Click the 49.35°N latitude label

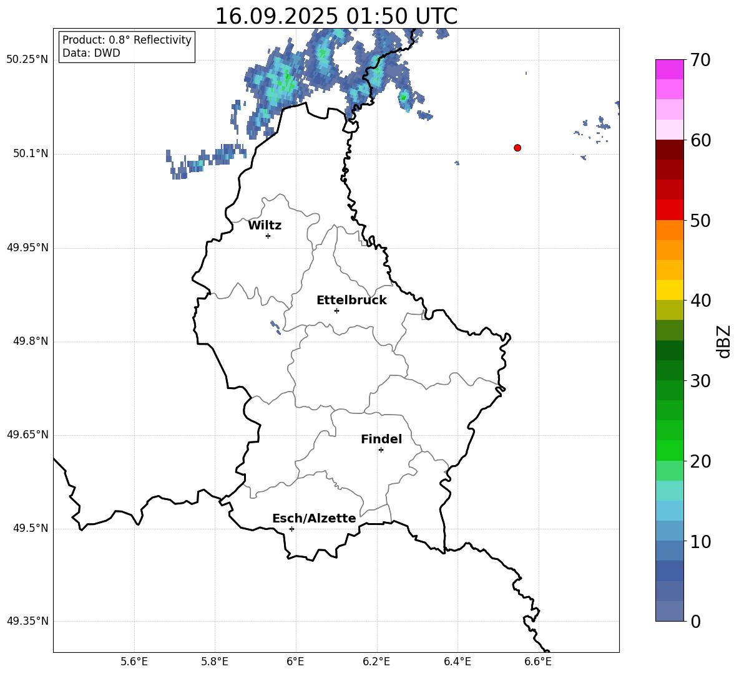point(27,621)
